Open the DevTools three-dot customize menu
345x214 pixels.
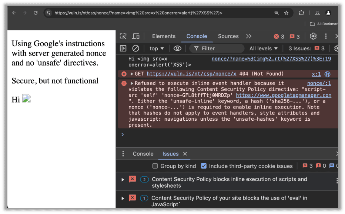coord(325,36)
